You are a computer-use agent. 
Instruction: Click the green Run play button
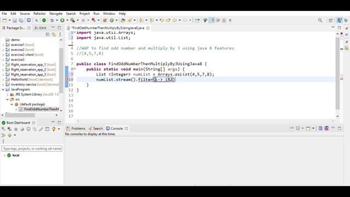coord(62,20)
